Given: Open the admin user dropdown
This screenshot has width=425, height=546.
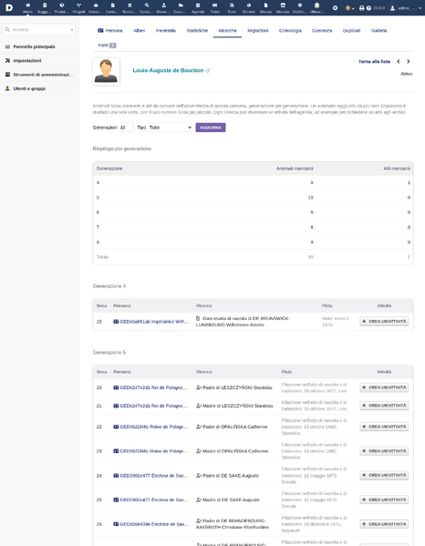Looking at the screenshot, I should [x=406, y=8].
